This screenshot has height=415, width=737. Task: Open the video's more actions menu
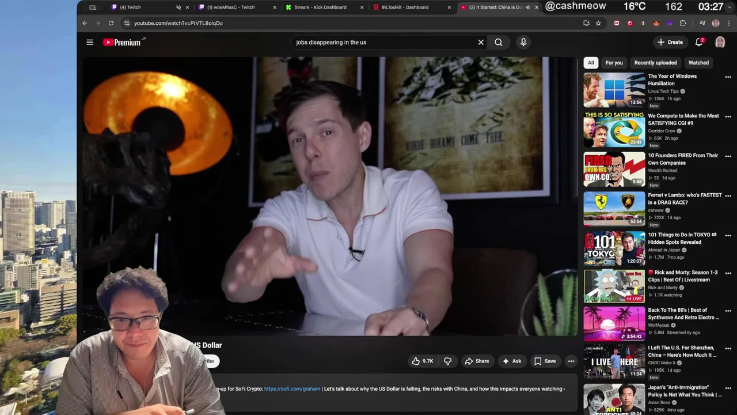click(571, 361)
